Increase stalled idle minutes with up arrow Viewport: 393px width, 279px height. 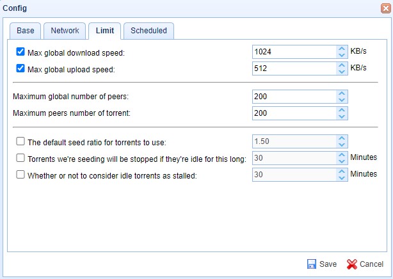(x=342, y=171)
